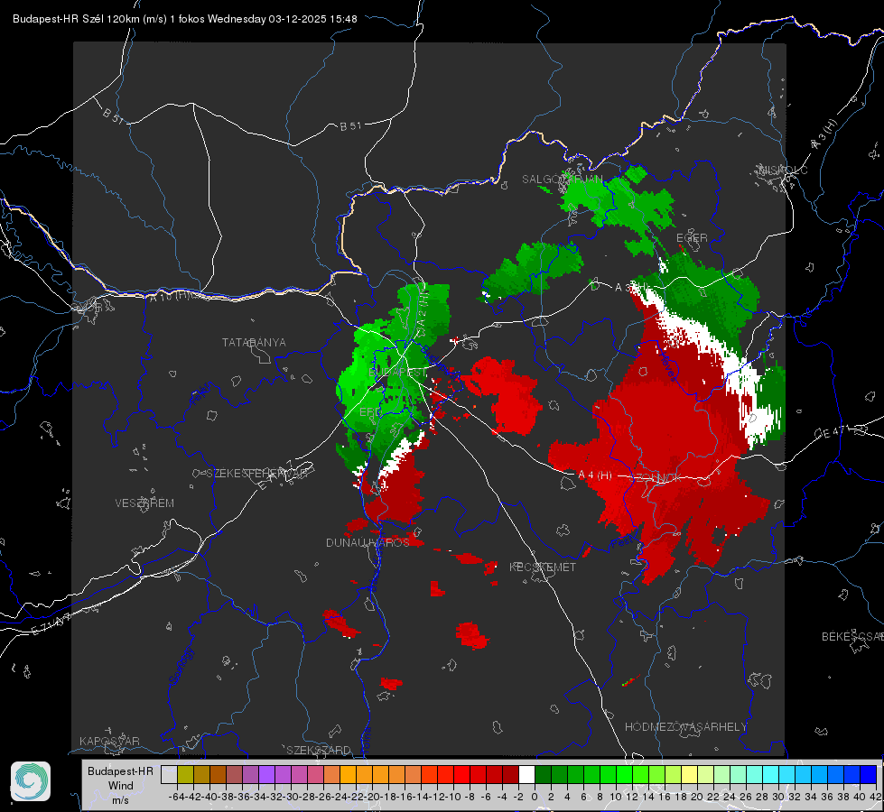The height and width of the screenshot is (812, 884).
Task: Choose the olive swatch between -64 and -42
Action: click(x=185, y=774)
